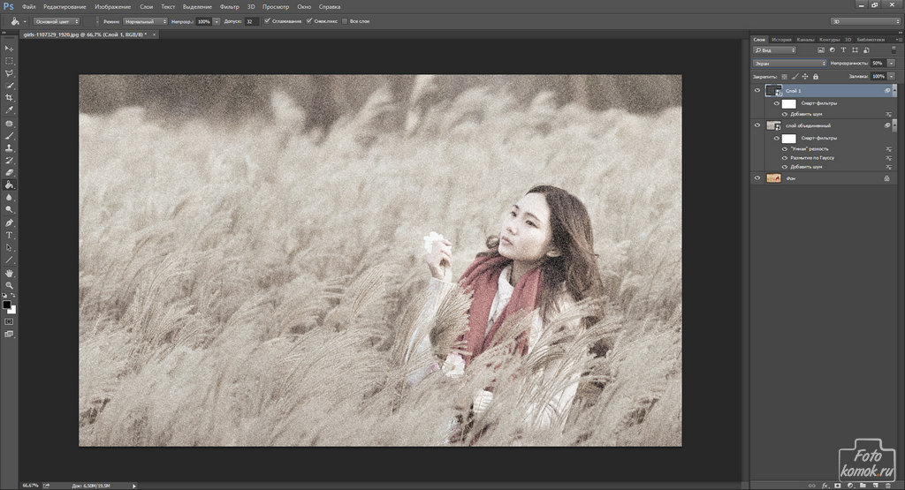905x490 pixels.
Task: Select the Pen tool
Action: tap(9, 223)
